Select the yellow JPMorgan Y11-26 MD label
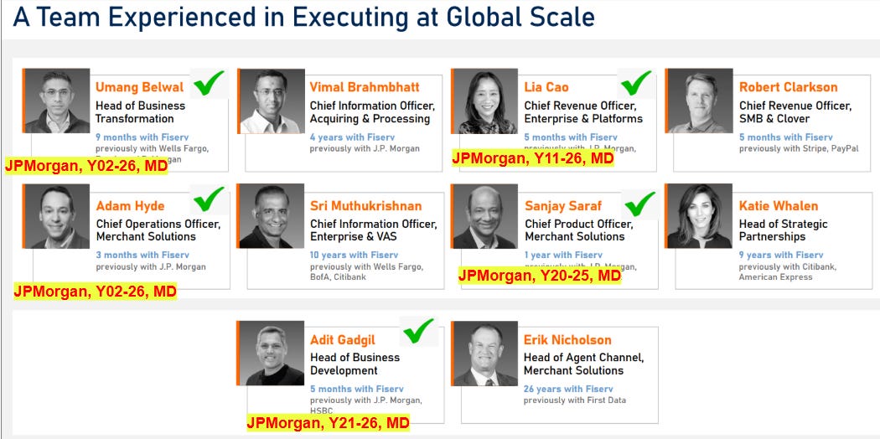 click(532, 158)
